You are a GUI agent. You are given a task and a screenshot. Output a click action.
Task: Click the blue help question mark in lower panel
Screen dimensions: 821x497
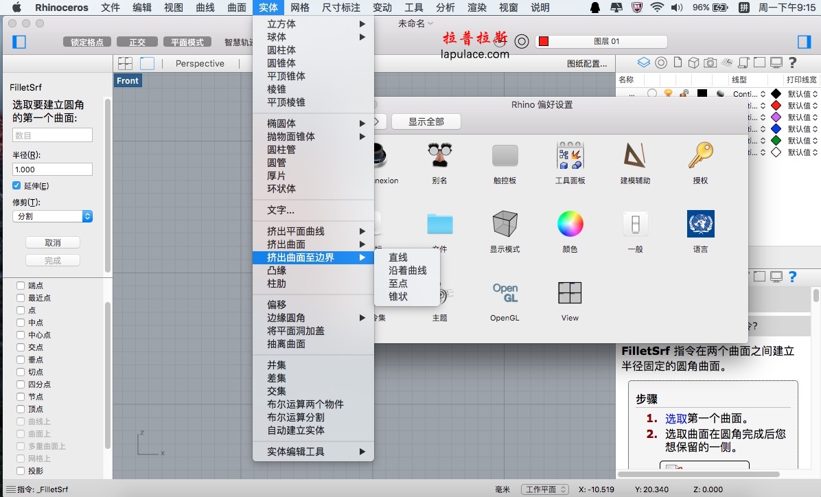pyautogui.click(x=792, y=277)
